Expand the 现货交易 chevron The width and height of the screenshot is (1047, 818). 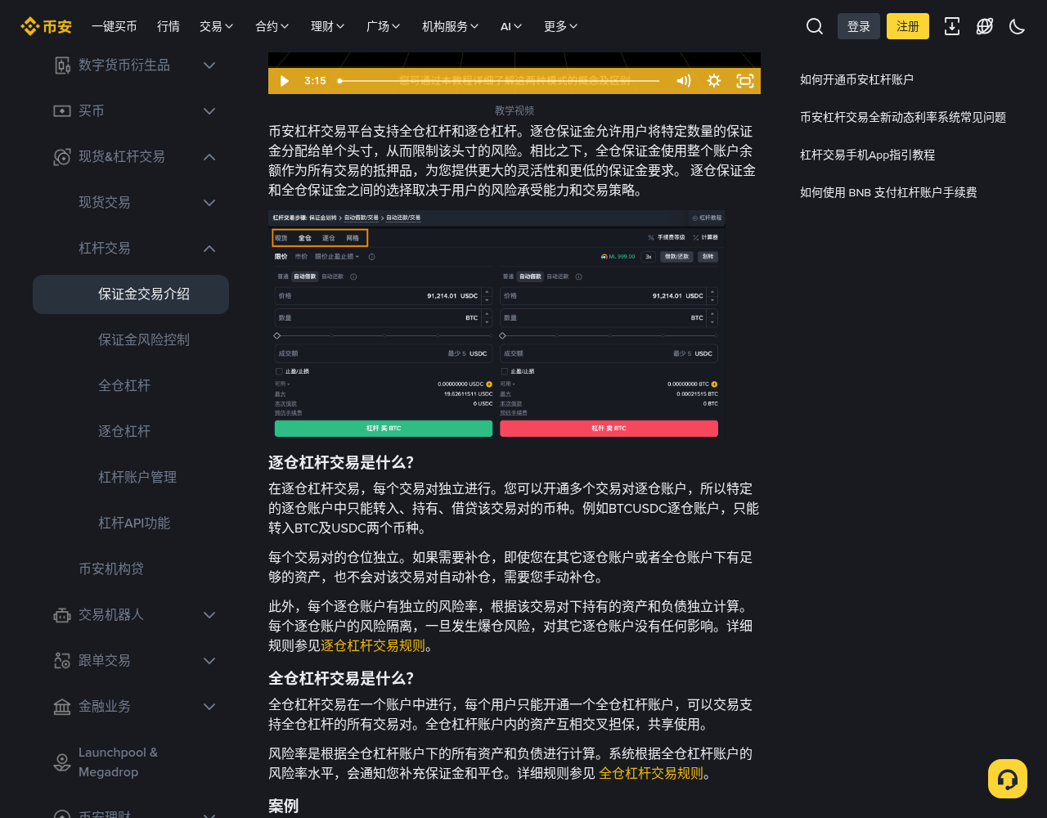[209, 203]
